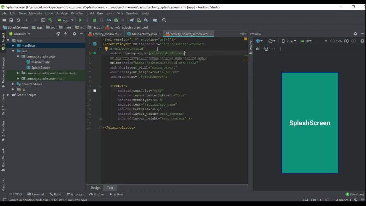
Task: Toggle the Resource Manager side tab
Action: [x=3, y=72]
